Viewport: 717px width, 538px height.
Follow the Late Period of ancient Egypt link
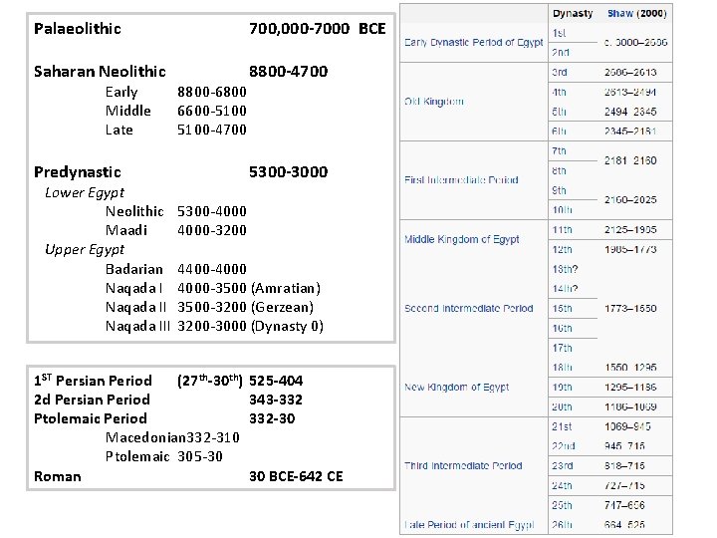coord(468,525)
